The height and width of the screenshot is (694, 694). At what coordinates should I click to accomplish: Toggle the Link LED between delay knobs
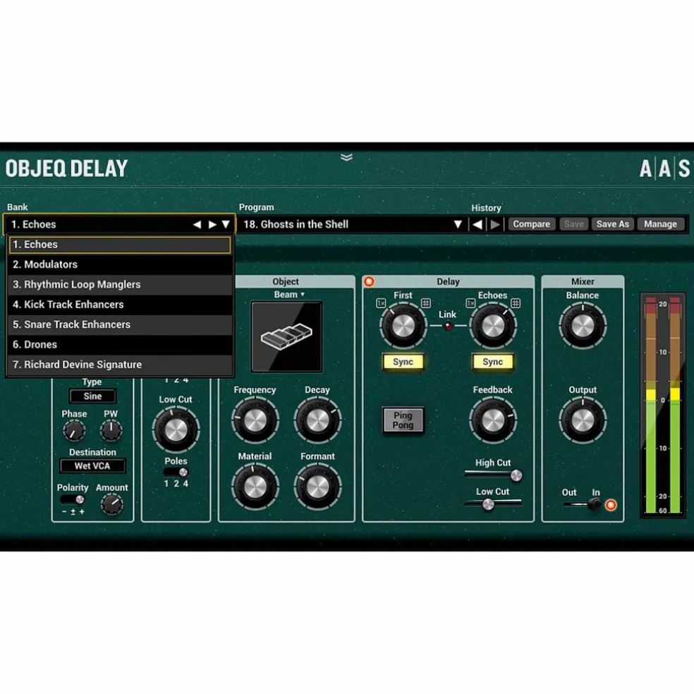coord(448,327)
